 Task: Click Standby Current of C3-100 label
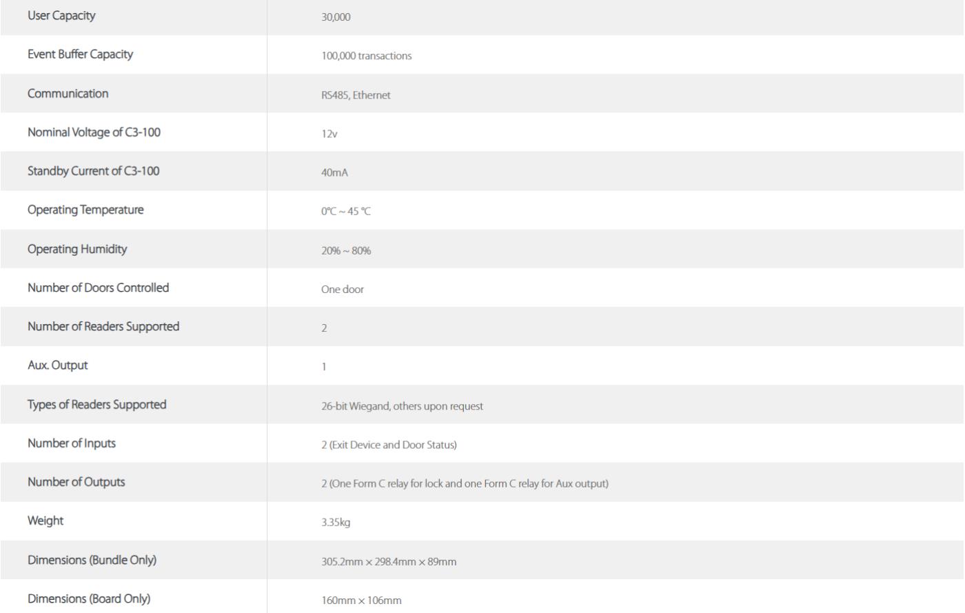pyautogui.click(x=93, y=170)
